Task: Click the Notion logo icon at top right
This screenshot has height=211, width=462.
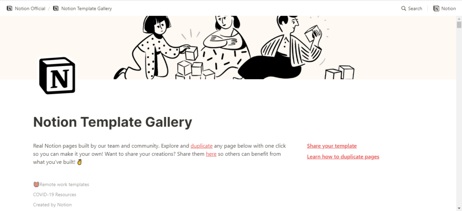Action: point(436,9)
